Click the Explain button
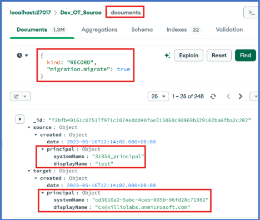Image resolution: width=260 pixels, height=220 pixels. click(x=188, y=56)
